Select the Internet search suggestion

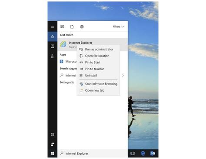(71, 76)
